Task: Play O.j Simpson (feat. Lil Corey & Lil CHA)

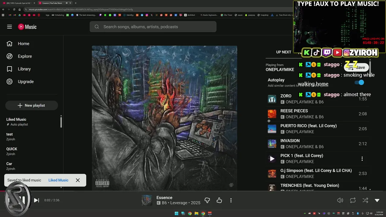Action: coord(318,174)
